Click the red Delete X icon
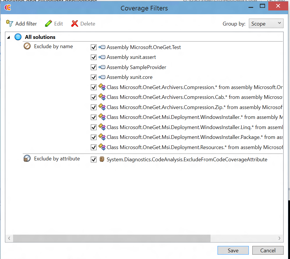The width and height of the screenshot is (290, 259). [x=75, y=23]
